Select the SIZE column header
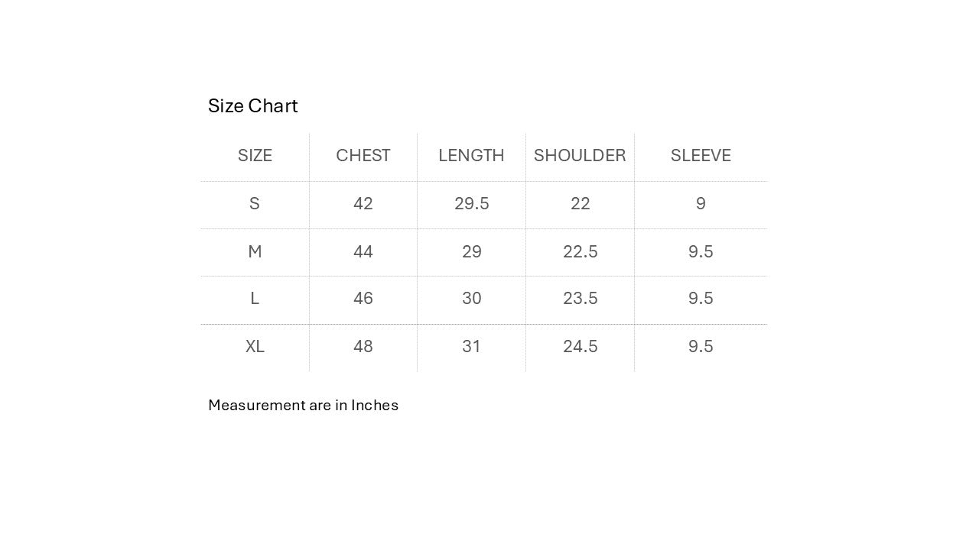The width and height of the screenshot is (979, 550). (255, 156)
